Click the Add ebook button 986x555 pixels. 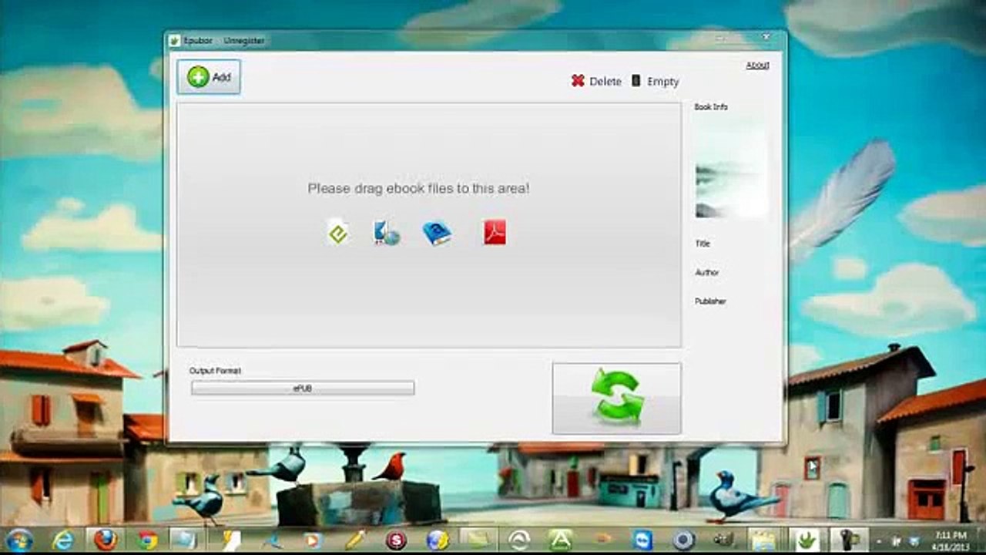pyautogui.click(x=209, y=77)
